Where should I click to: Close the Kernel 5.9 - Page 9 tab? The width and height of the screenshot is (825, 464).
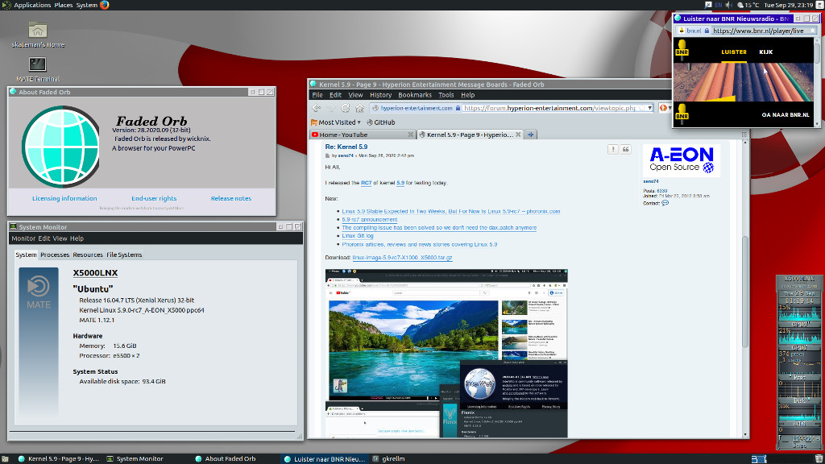(x=518, y=135)
